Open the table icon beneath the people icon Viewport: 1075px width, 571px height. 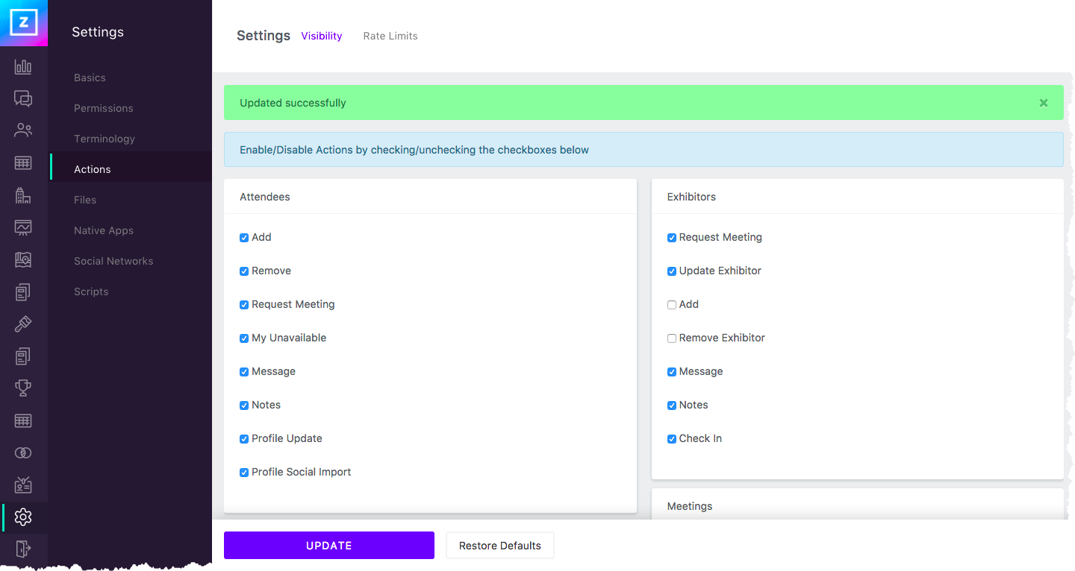click(23, 163)
